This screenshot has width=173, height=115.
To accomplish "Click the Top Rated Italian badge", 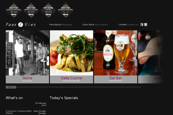I will click(x=48, y=11).
